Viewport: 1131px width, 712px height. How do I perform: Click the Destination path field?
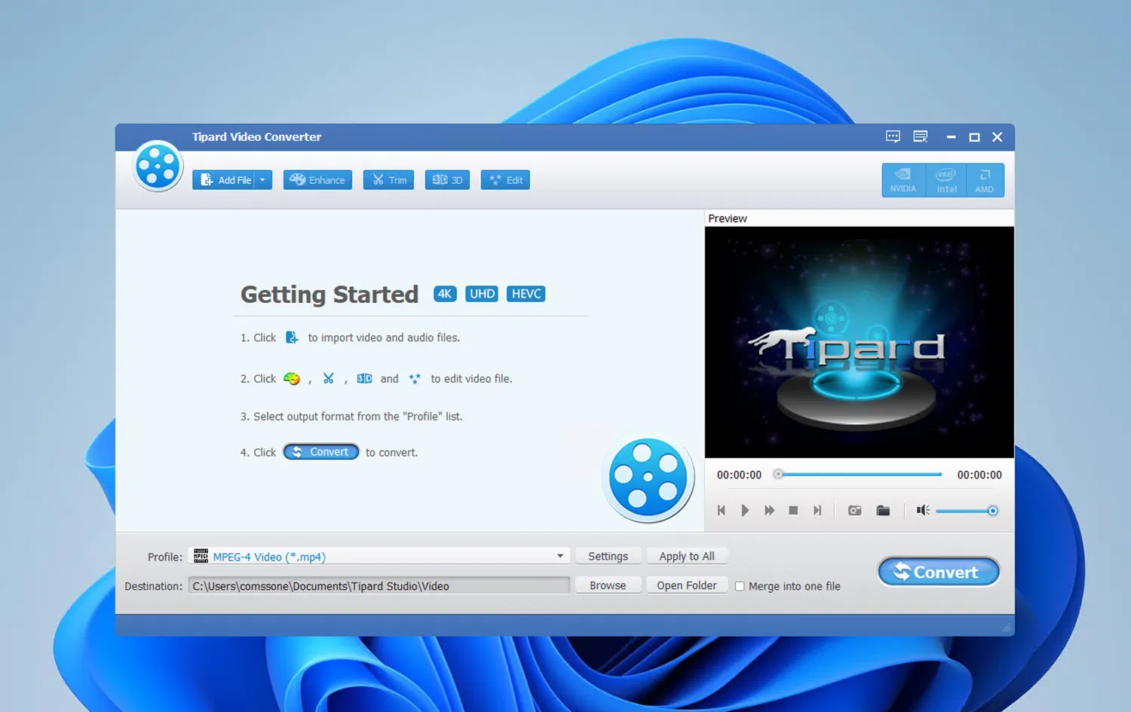coord(379,585)
